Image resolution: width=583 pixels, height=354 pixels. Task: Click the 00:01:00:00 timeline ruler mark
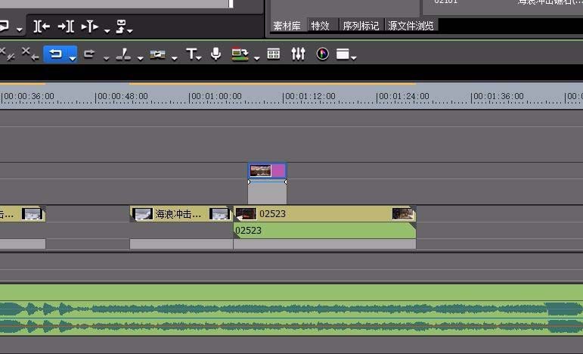[216, 97]
